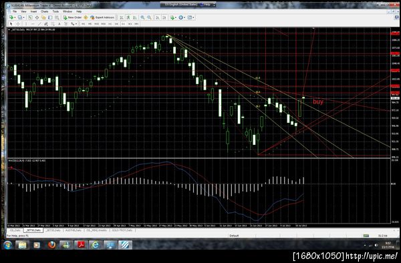Image resolution: width=401 pixels, height=263 pixels.
Task: Switch chart to line chart mode
Action: [x=134, y=17]
